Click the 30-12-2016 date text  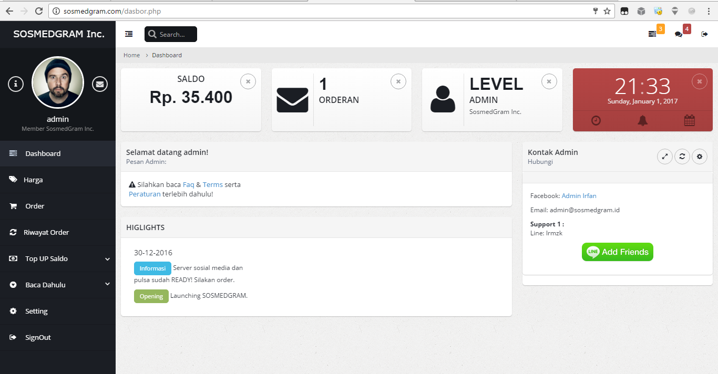153,253
